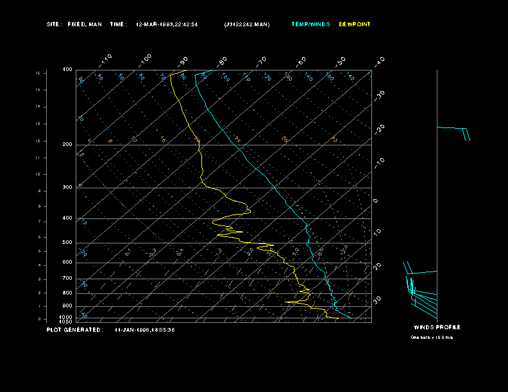The image size is (508, 392).
Task: Click the 500 pressure level label
Action: click(67, 243)
